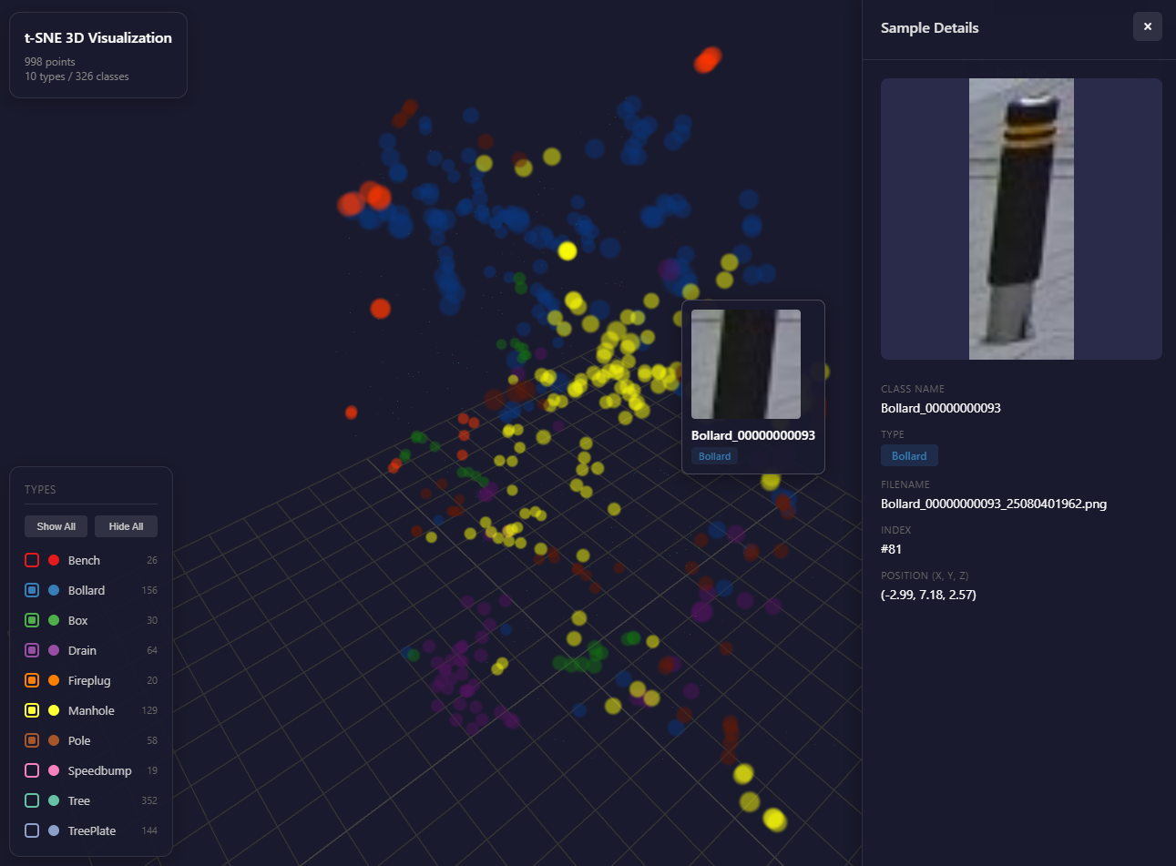Close the Sample Details panel
The width and height of the screenshot is (1176, 866).
[x=1147, y=26]
